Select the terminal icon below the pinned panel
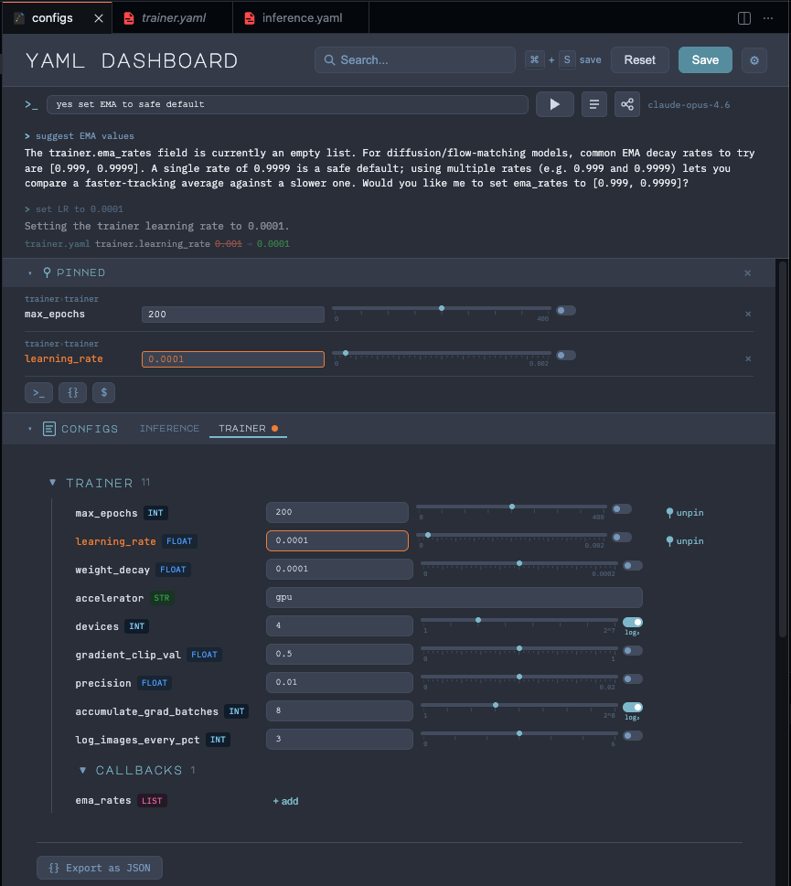Screen dimensions: 791x886 point(37,392)
